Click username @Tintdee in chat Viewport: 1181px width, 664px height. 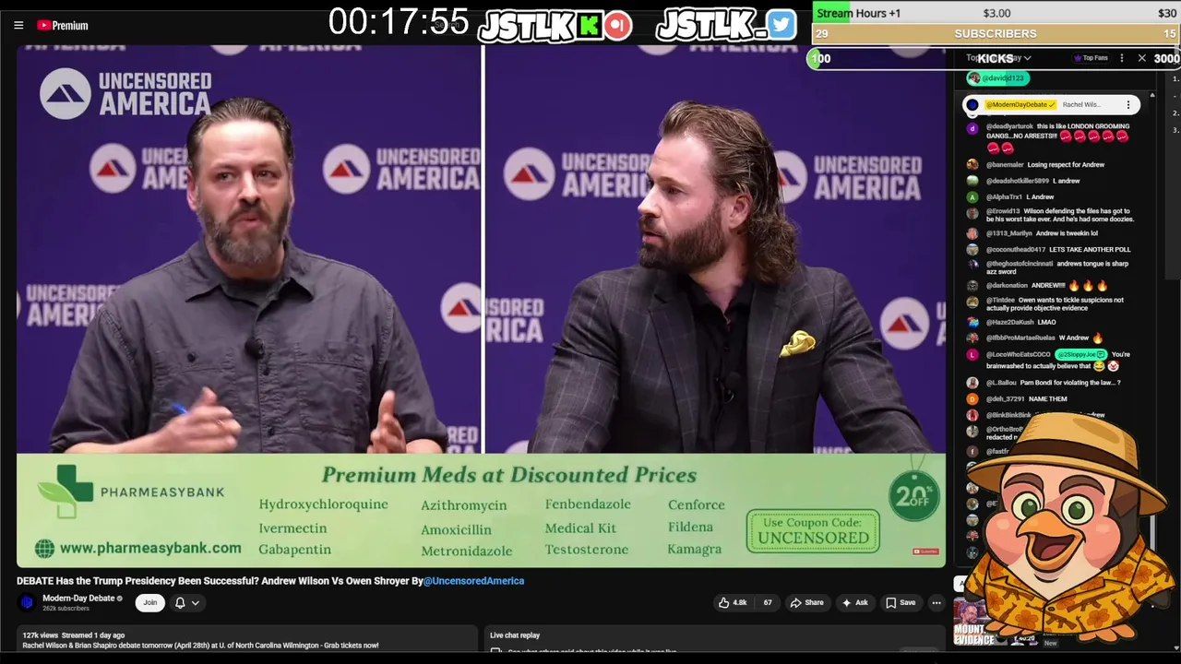1001,300
